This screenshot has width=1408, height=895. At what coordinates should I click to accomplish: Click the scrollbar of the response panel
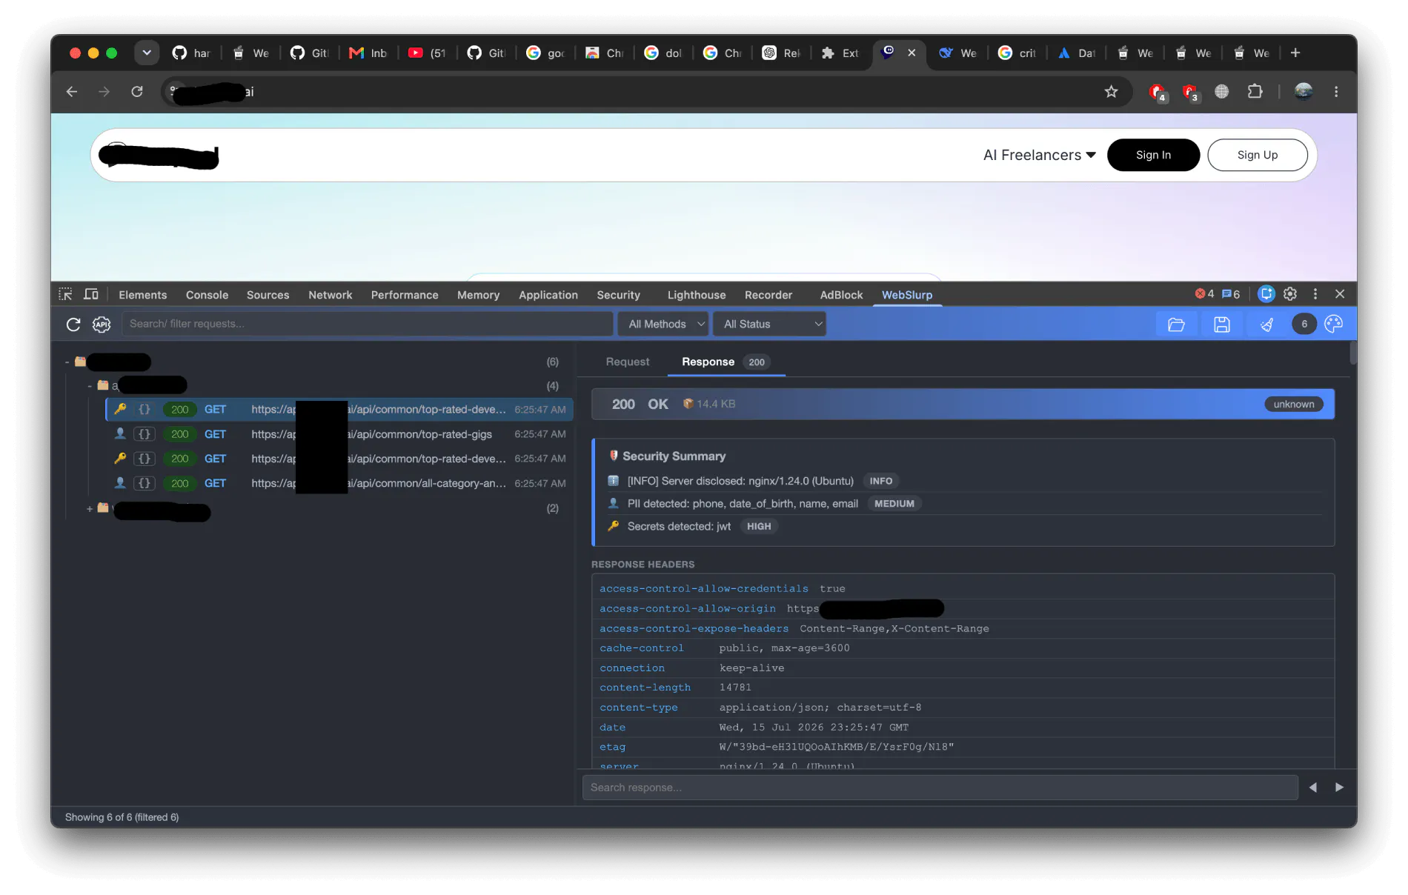click(x=1353, y=353)
